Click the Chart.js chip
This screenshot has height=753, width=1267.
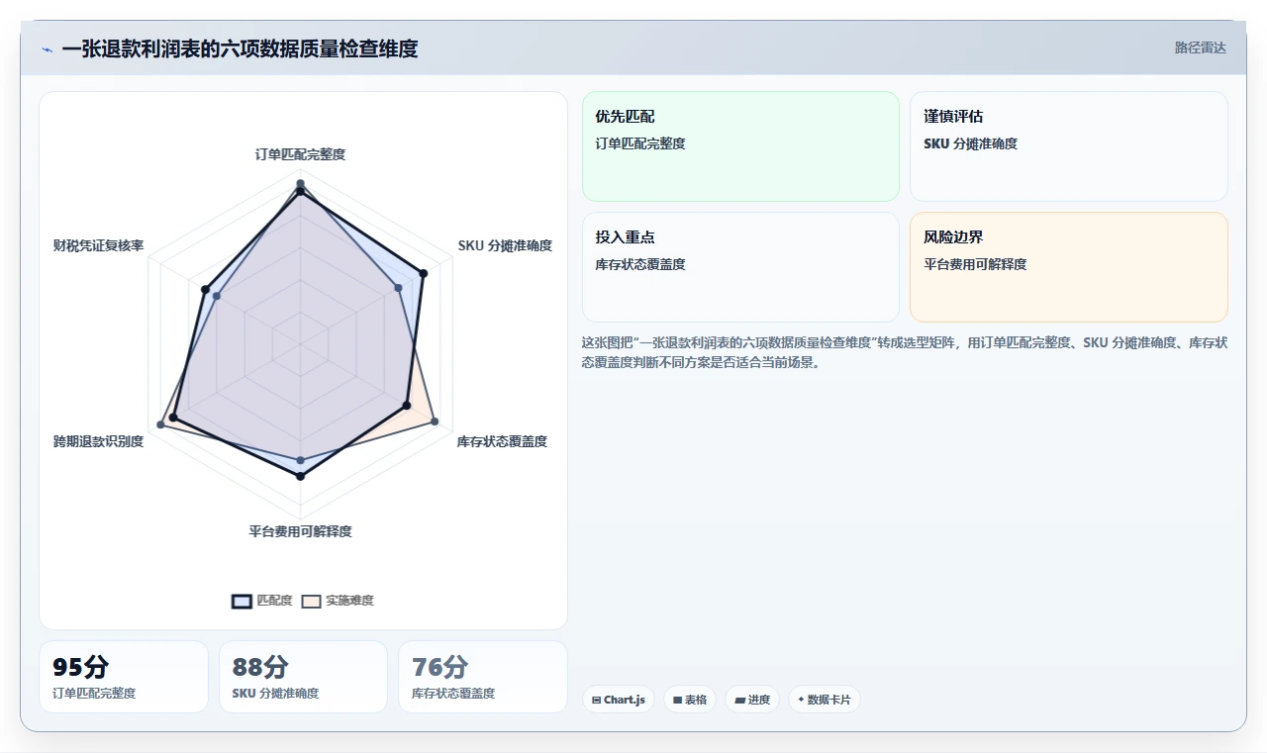[618, 700]
